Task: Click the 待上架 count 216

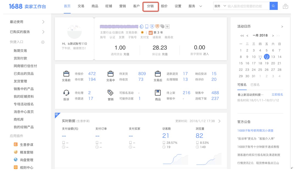Action: pyautogui.click(x=187, y=93)
